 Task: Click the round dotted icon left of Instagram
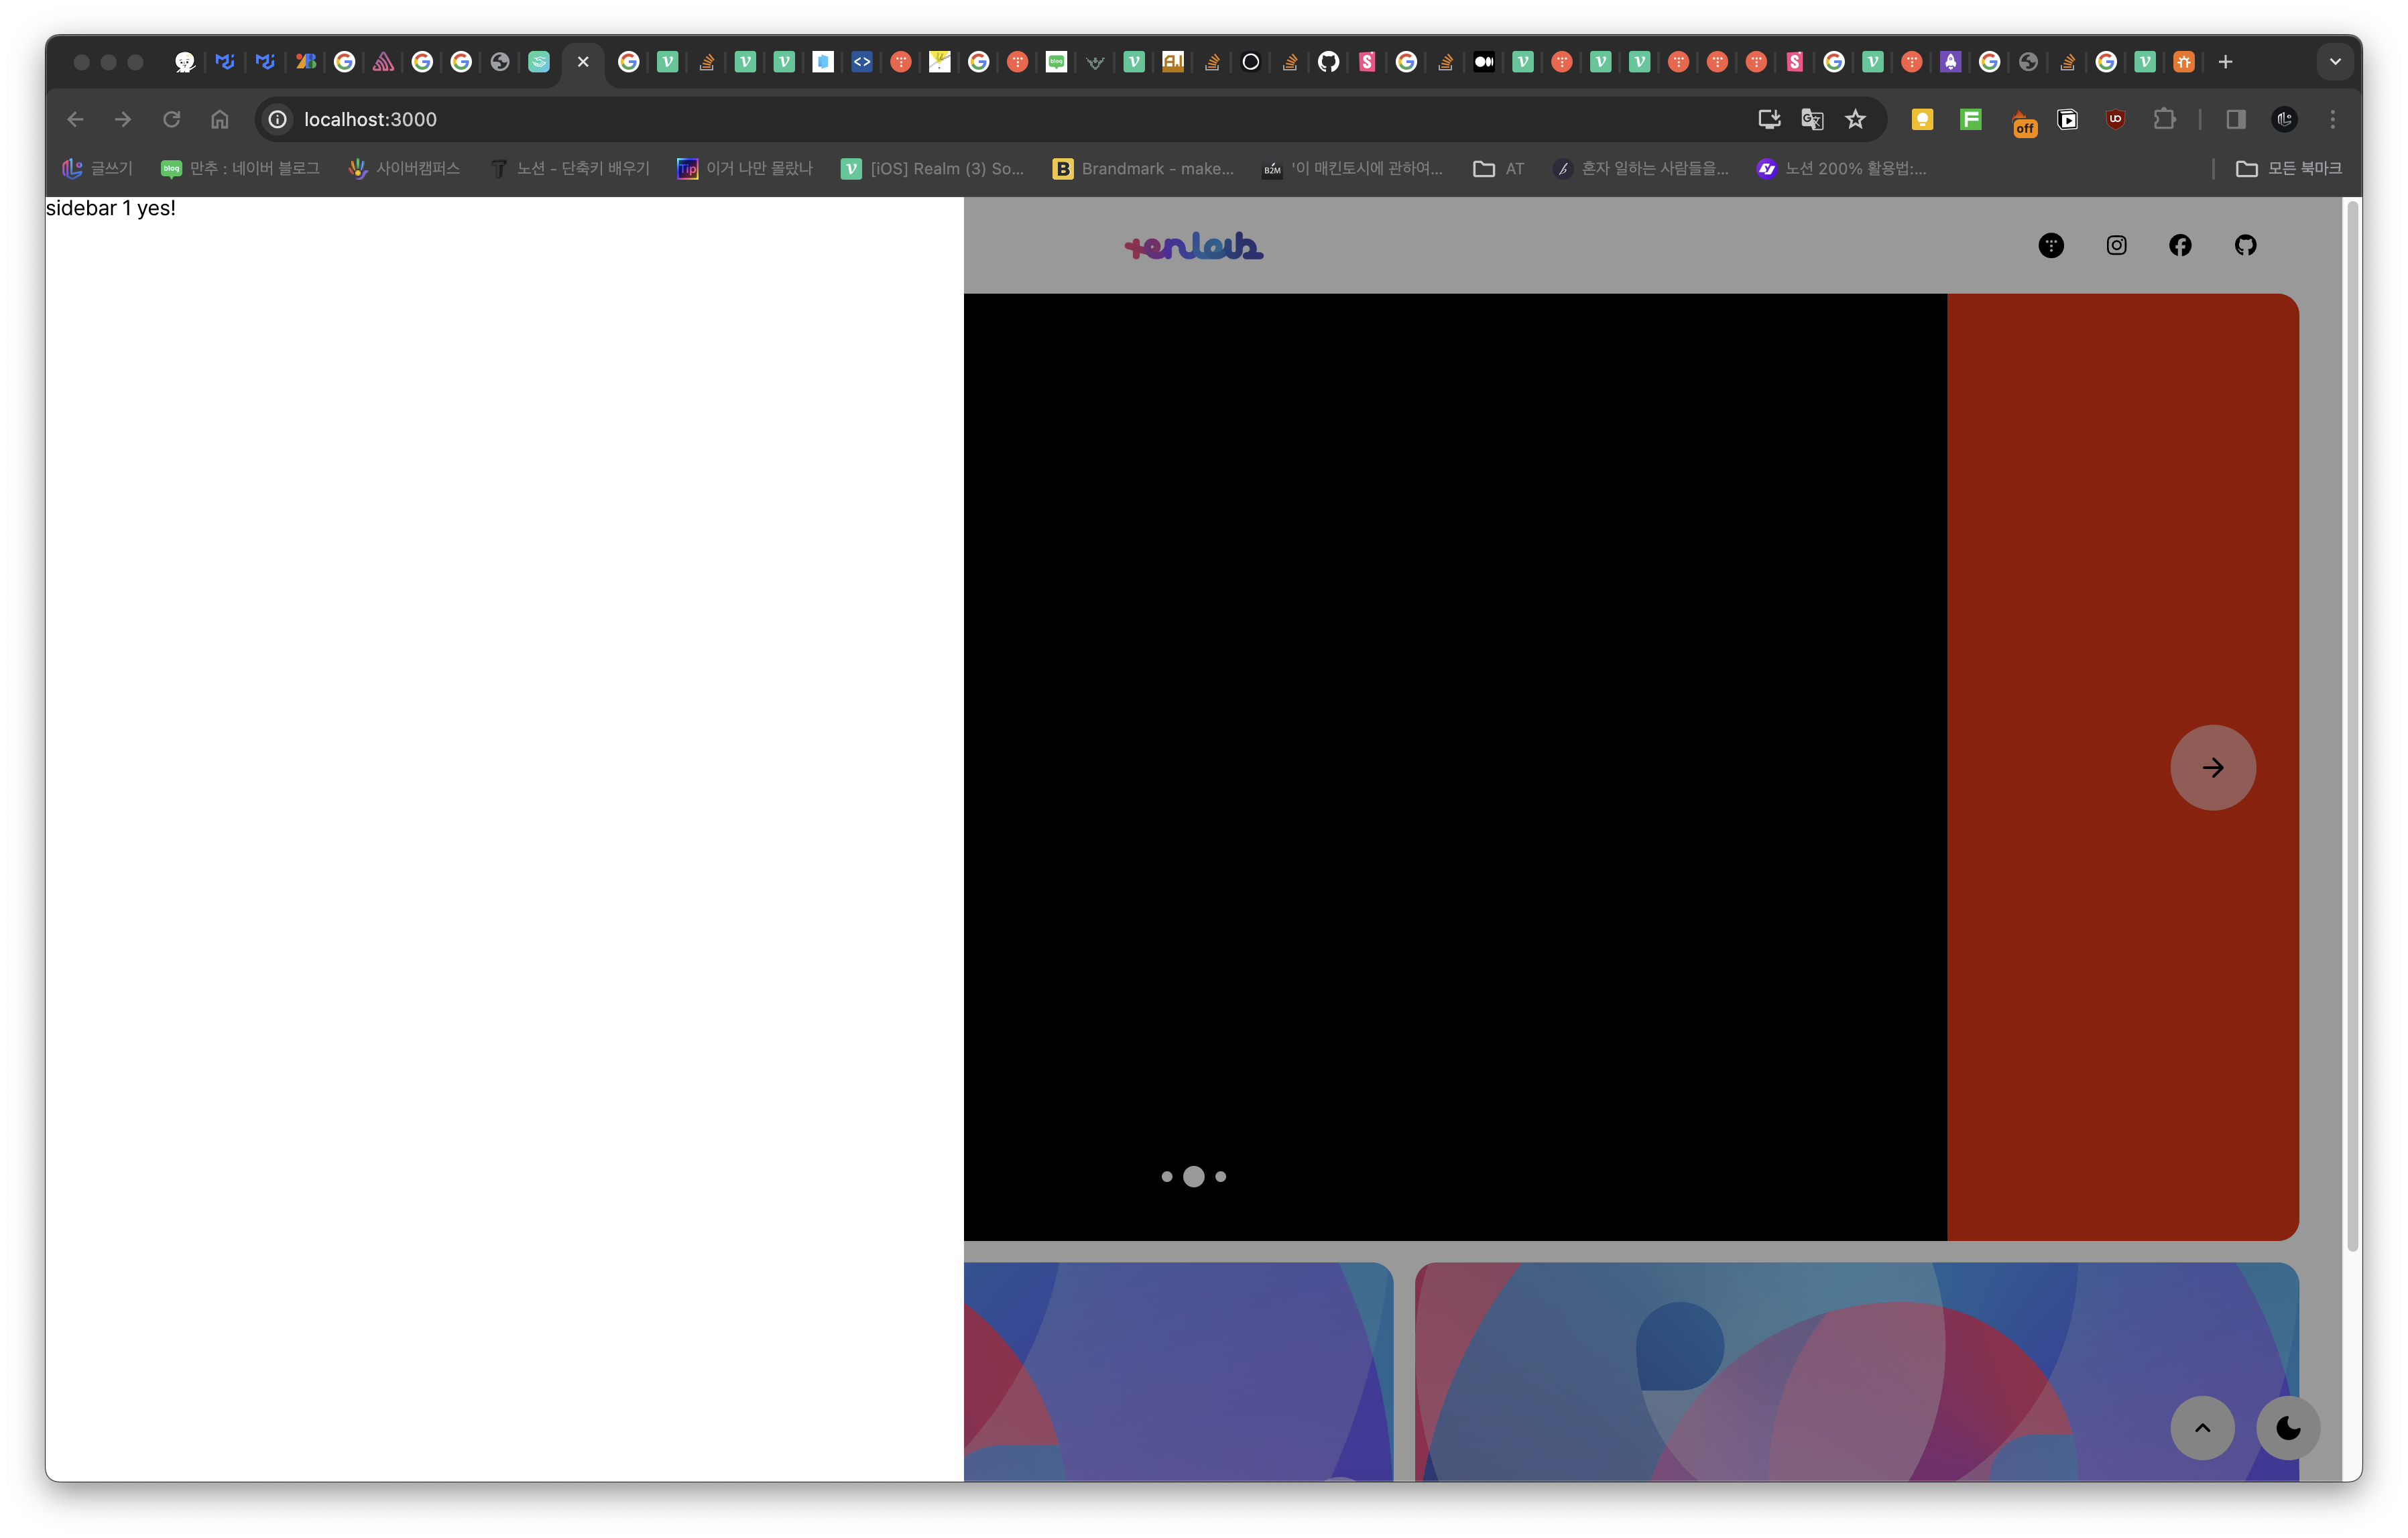tap(2051, 245)
